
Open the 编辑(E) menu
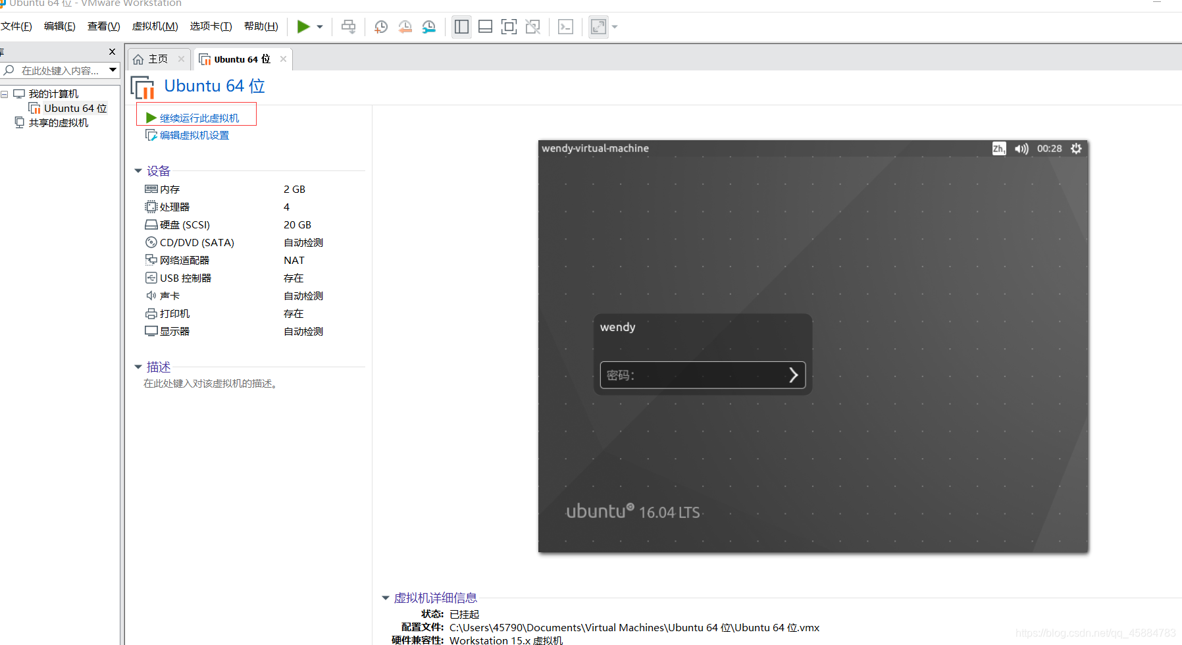pyautogui.click(x=60, y=26)
